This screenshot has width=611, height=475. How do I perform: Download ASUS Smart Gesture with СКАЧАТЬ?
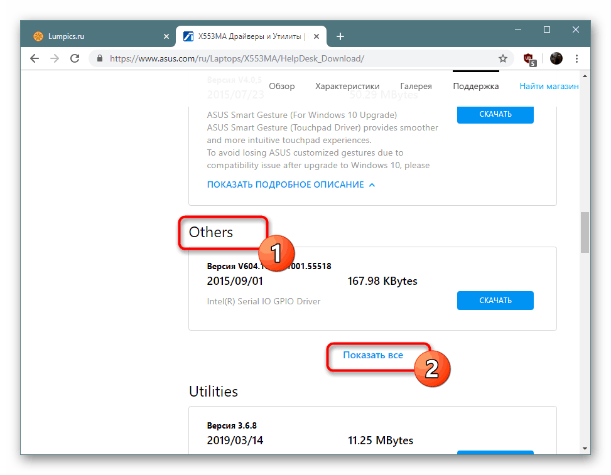[495, 114]
